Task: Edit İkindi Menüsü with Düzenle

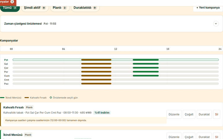Action: (x=174, y=136)
